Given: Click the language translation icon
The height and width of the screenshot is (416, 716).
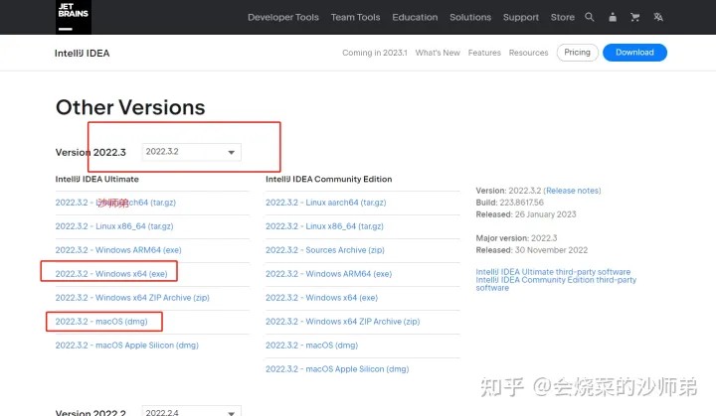Looking at the screenshot, I should pos(657,17).
